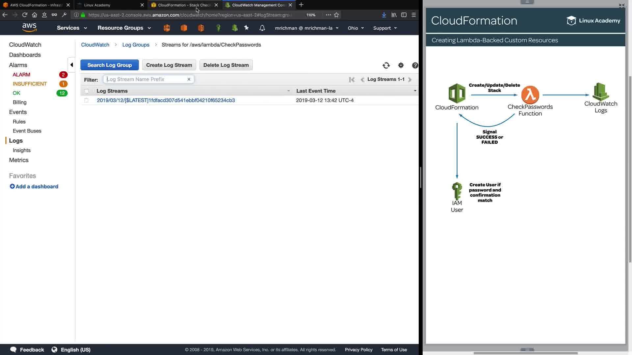Click the pin shortcuts icon in navbar
Screen dimensions: 632x355
pyautogui.click(x=246, y=28)
